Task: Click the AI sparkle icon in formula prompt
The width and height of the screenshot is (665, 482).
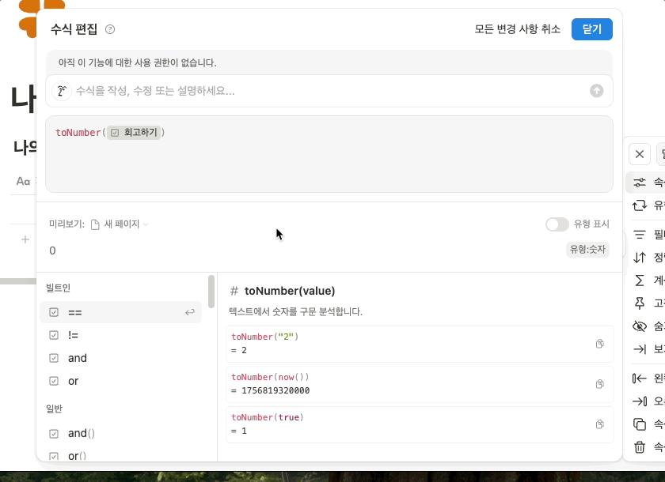Action: [62, 91]
